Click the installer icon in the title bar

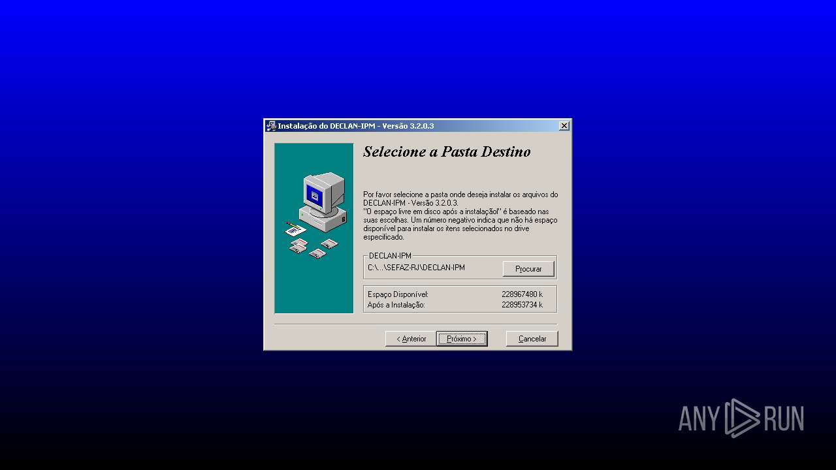271,126
